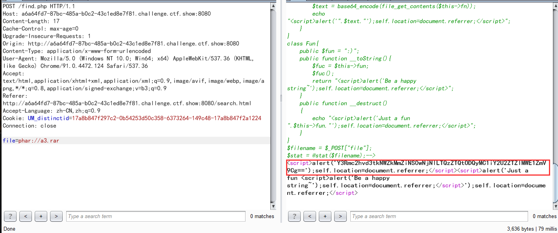Image resolution: width=558 pixels, height=233 pixels.
Task: Click the Content-Type urlencoded header
Action: [x=77, y=51]
